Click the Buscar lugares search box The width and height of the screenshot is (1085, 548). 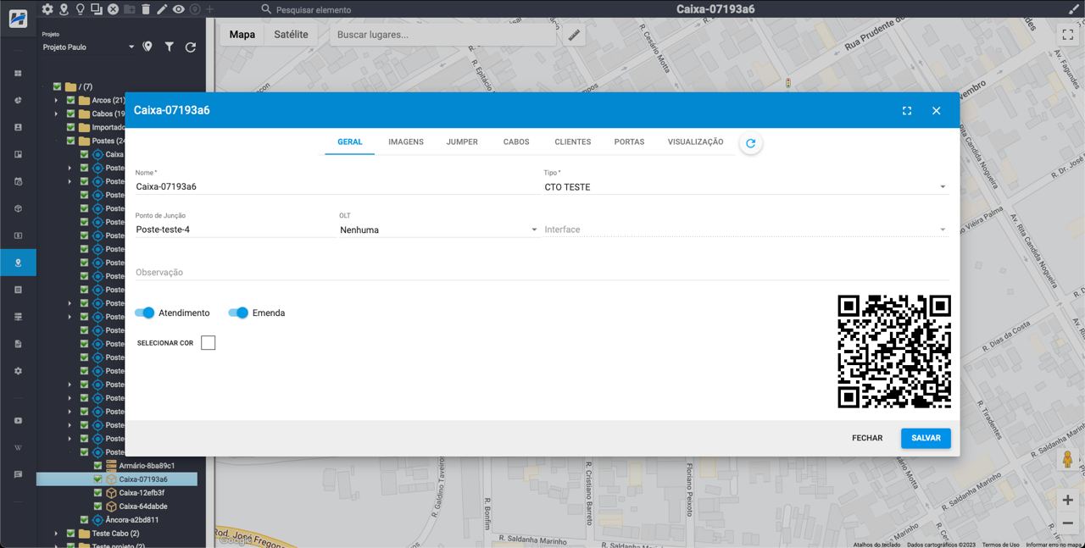(441, 35)
